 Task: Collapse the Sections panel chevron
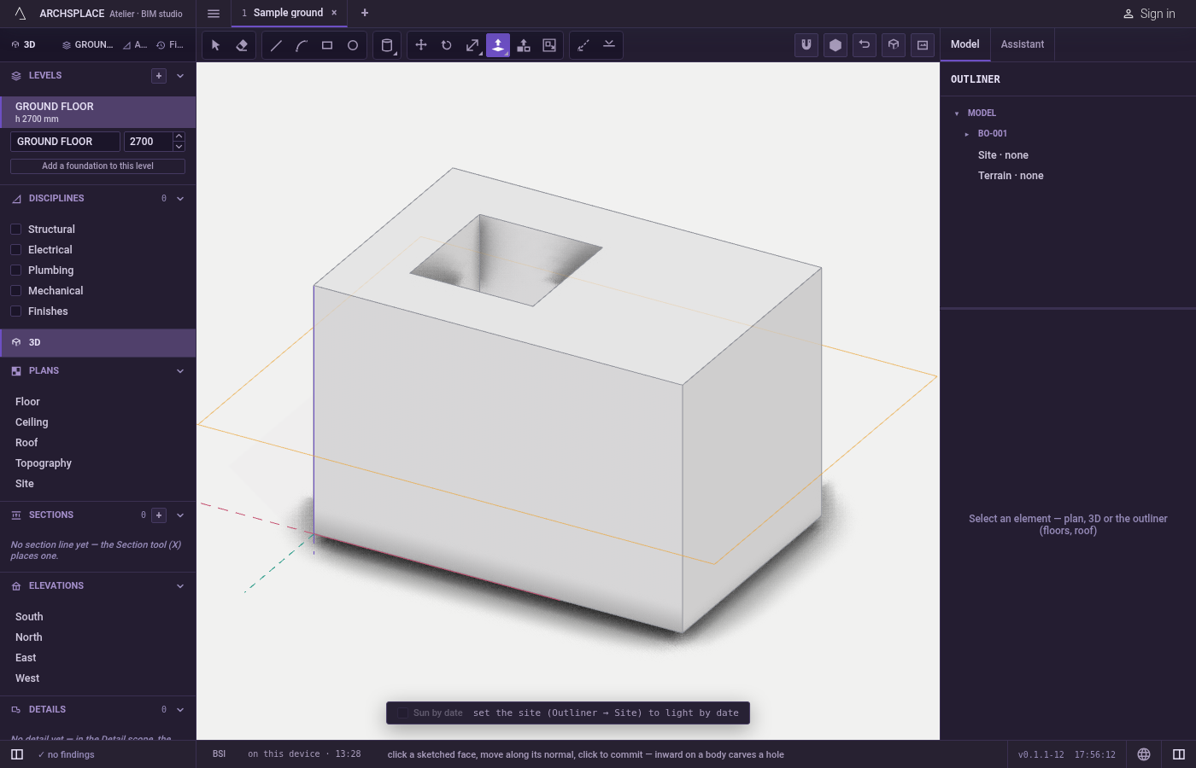tap(180, 515)
